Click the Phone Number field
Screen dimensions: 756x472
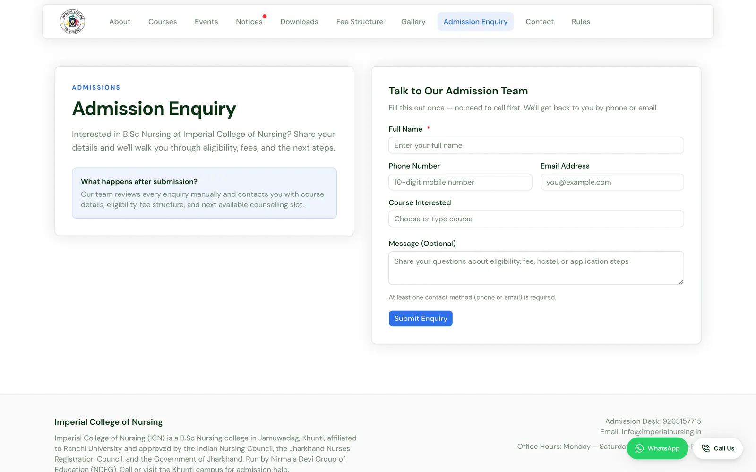[460, 182]
